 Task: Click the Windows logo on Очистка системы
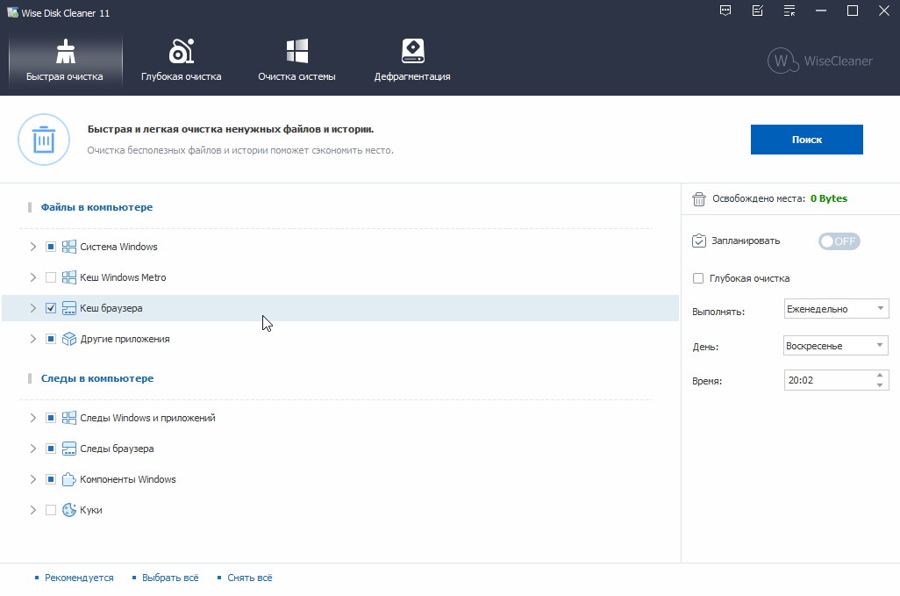297,51
